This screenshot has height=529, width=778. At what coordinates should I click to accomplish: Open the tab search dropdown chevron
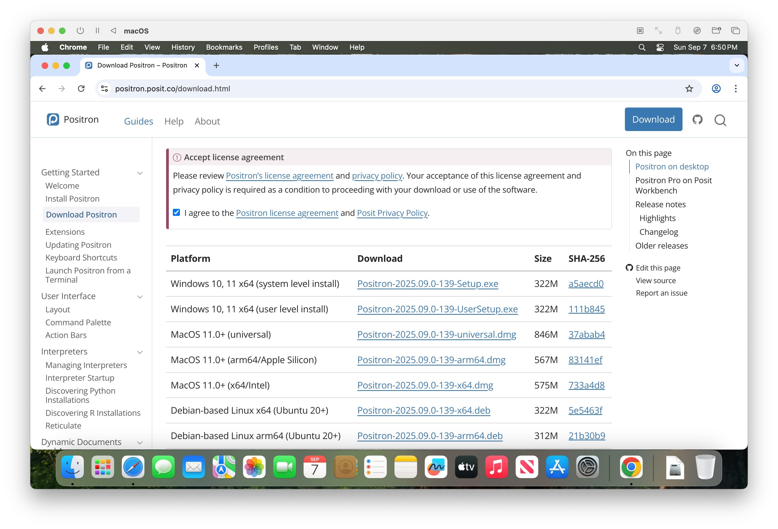pyautogui.click(x=737, y=66)
